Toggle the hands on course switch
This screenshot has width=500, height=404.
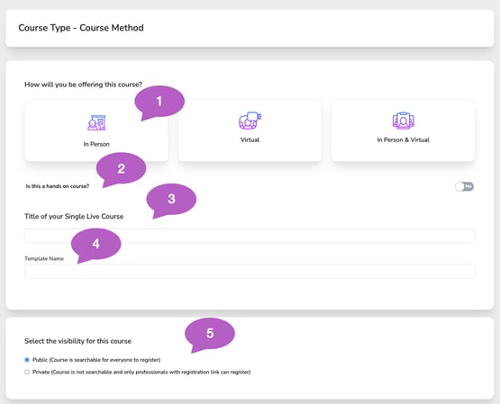coord(464,186)
